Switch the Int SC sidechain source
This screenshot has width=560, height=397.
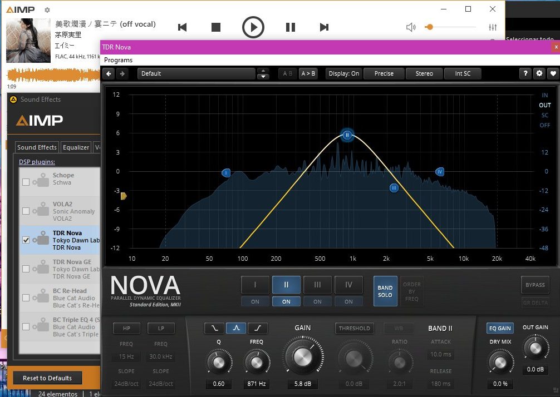pos(463,73)
